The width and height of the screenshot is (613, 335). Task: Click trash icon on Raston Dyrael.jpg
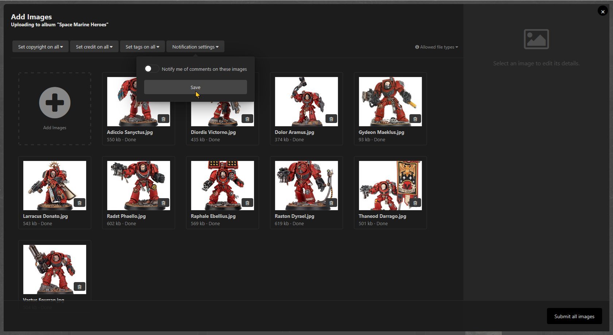331,203
